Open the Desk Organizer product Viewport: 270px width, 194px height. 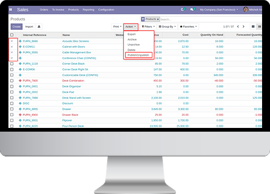(72, 86)
